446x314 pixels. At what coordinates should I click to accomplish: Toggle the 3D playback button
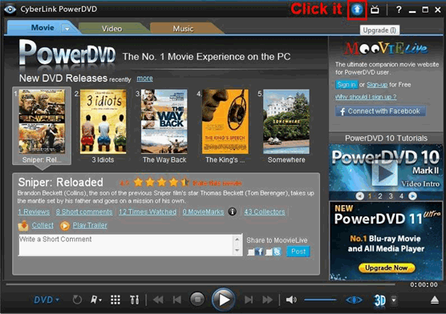(380, 300)
